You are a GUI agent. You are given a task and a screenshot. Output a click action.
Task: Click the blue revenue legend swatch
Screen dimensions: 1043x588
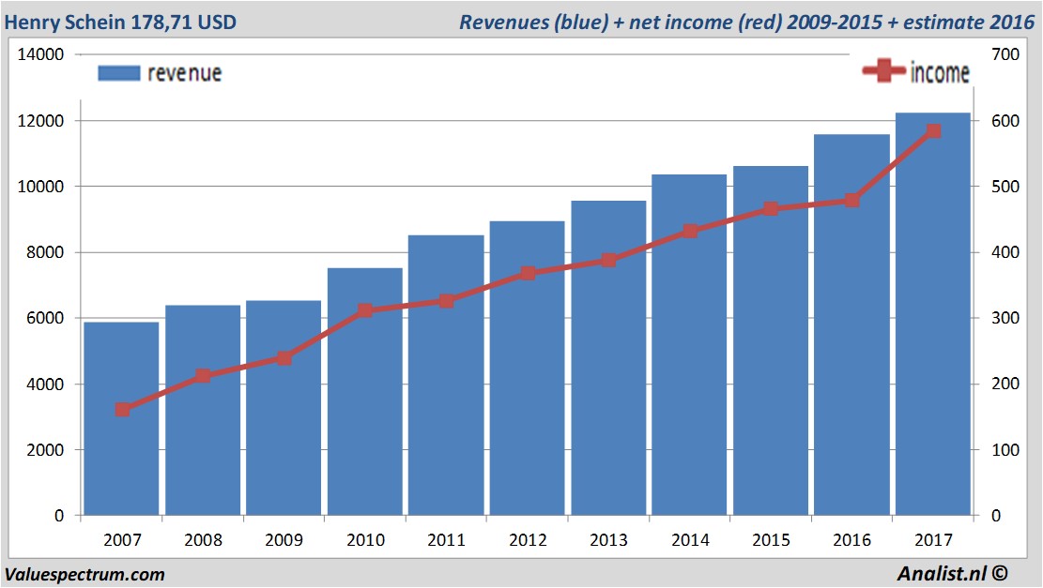[118, 73]
